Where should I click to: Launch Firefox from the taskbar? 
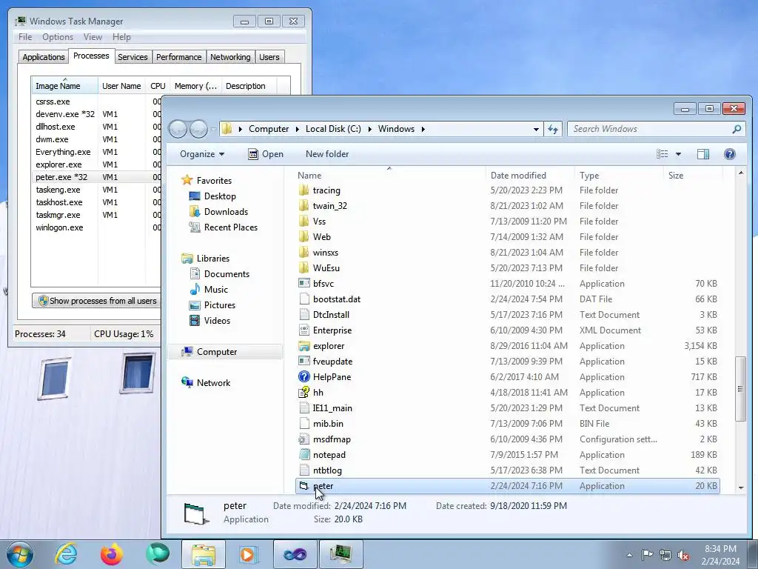point(112,554)
